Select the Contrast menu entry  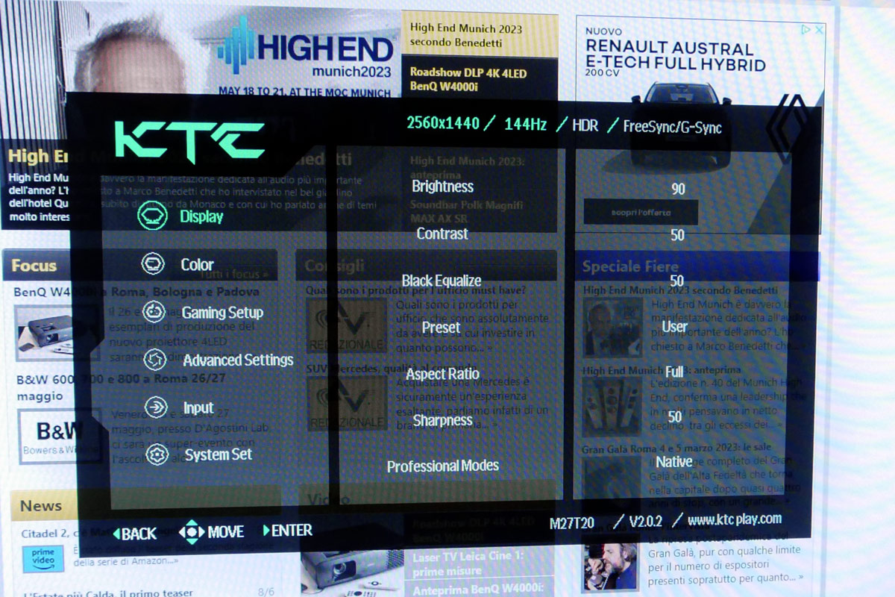tap(442, 234)
